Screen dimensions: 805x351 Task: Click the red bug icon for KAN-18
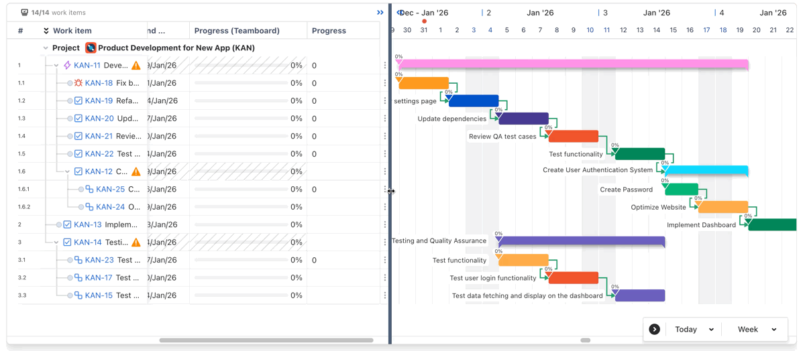tap(78, 83)
